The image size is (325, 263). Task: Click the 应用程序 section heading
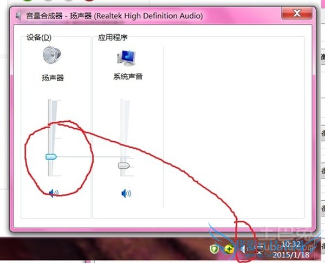[x=113, y=37]
